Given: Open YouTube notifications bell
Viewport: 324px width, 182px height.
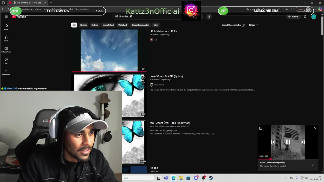Looking at the screenshot, I should pos(305,17).
